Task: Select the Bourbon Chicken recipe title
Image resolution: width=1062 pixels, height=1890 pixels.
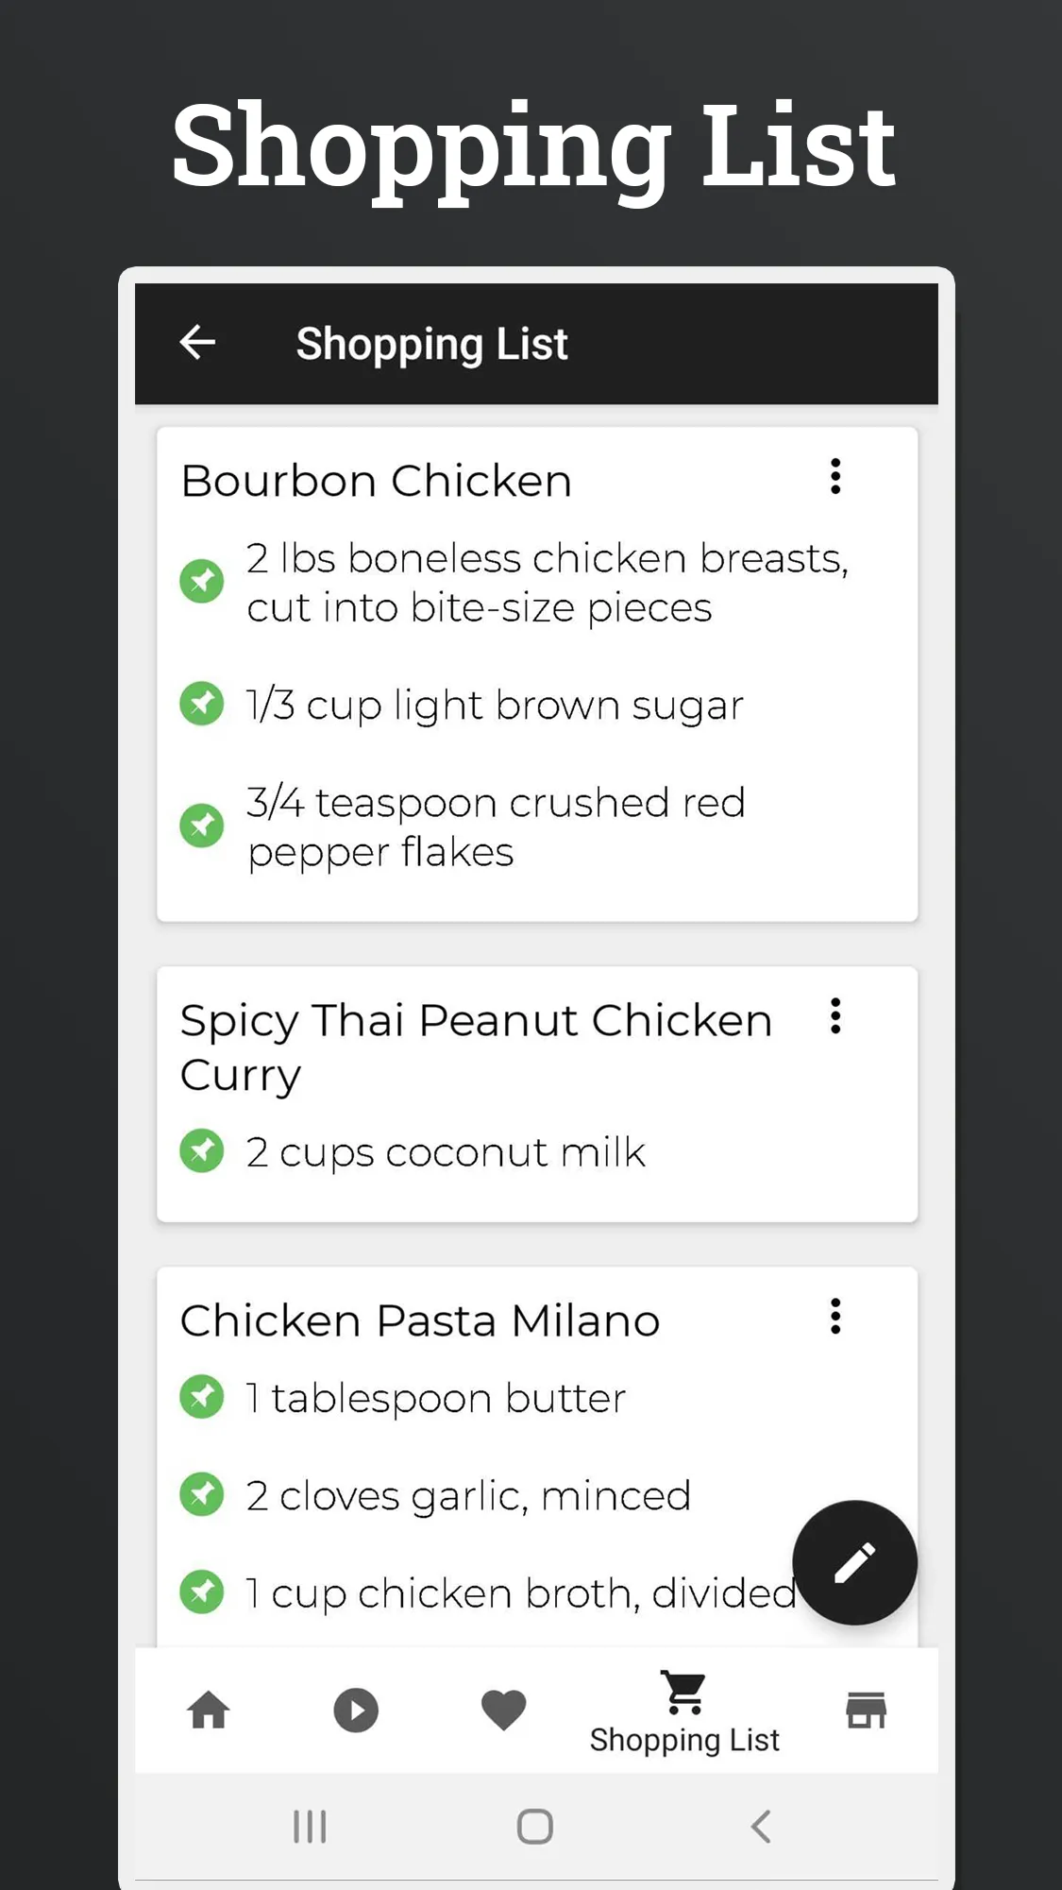Action: point(377,481)
